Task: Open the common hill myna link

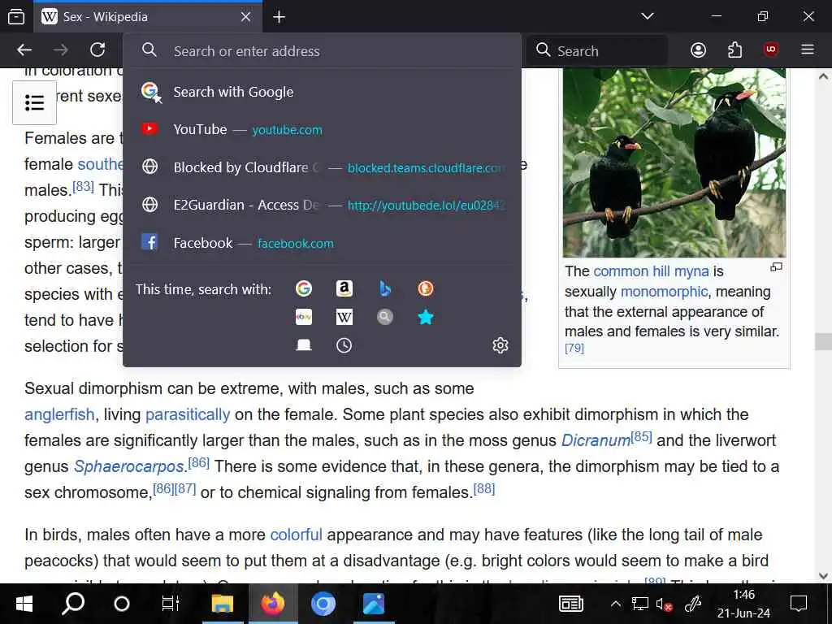Action: (x=651, y=271)
